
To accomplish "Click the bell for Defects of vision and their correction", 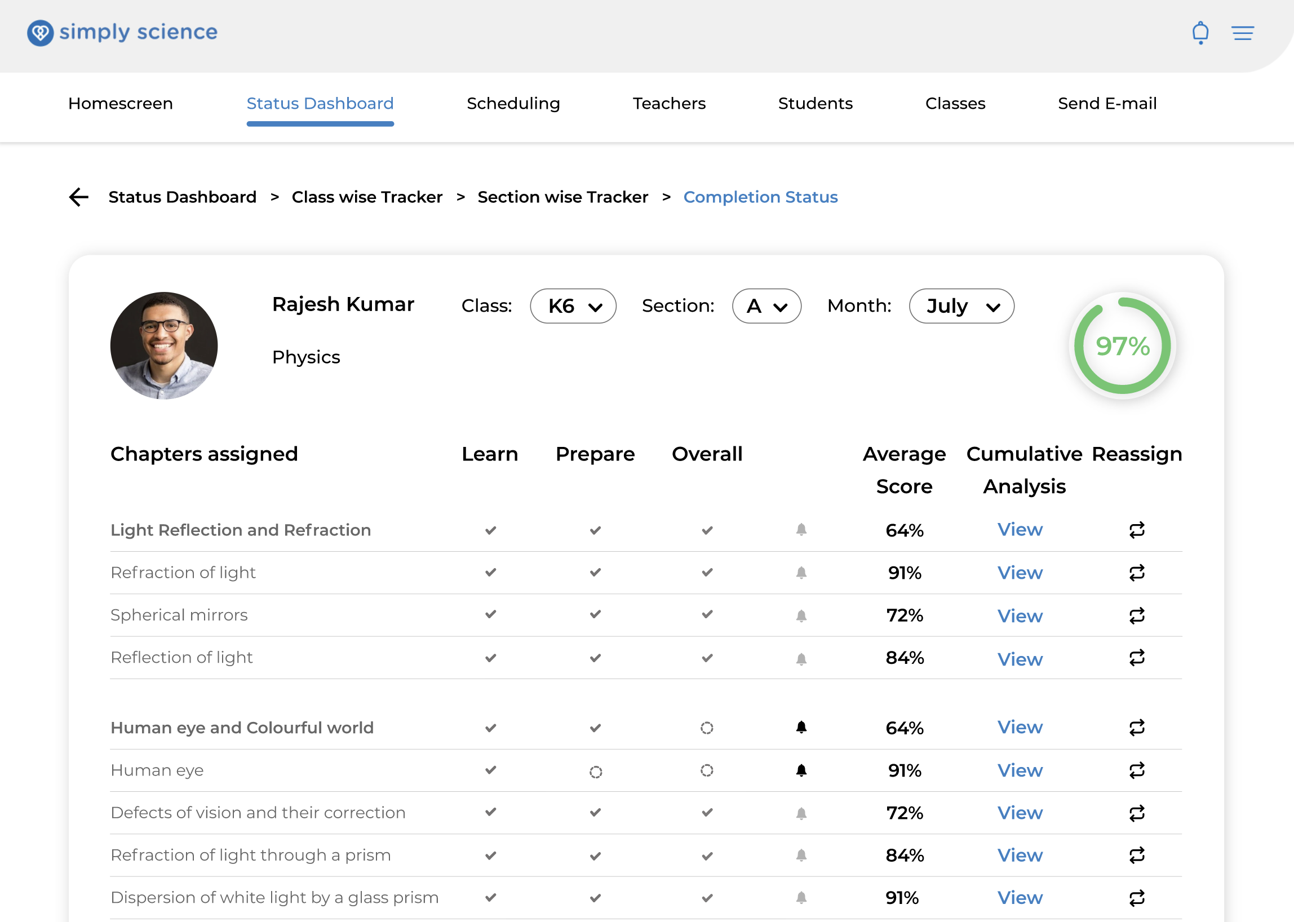I will point(801,813).
